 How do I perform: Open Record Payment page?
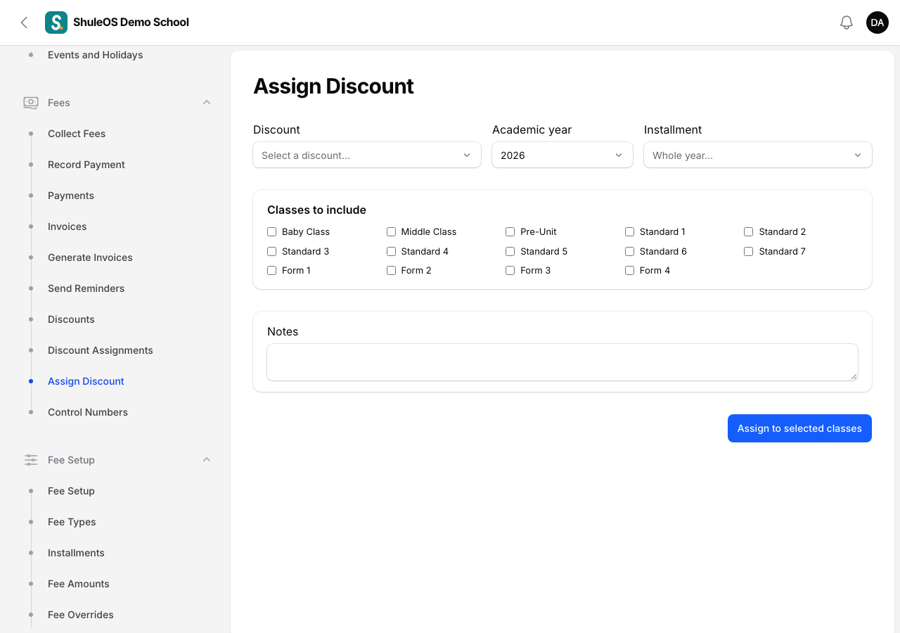[x=86, y=165]
